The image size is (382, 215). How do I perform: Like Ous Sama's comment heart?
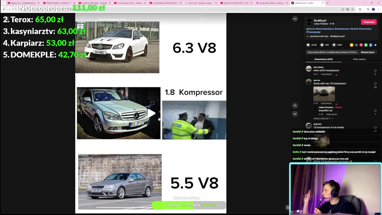point(375,71)
